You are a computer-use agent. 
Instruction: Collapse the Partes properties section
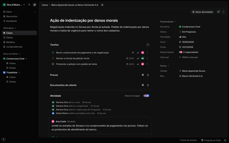[165, 66]
